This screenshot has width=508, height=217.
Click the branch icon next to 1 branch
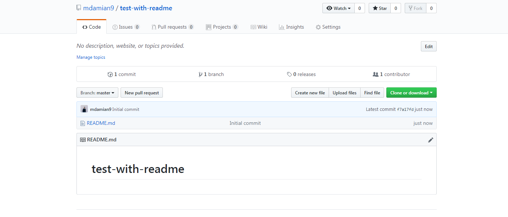201,74
